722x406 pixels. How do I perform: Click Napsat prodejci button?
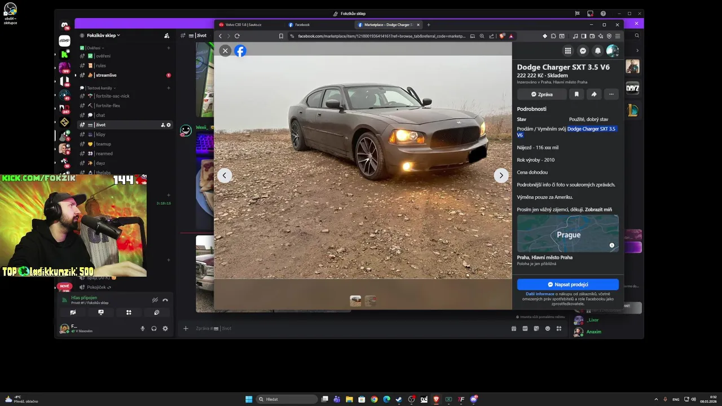point(568,284)
